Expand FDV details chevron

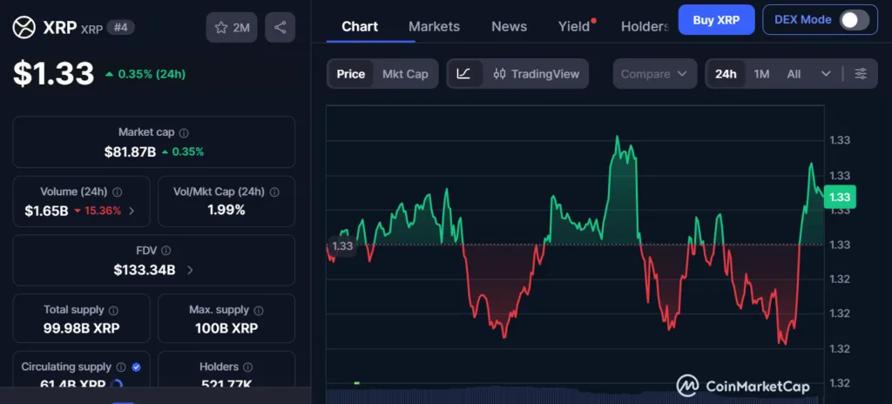[190, 270]
